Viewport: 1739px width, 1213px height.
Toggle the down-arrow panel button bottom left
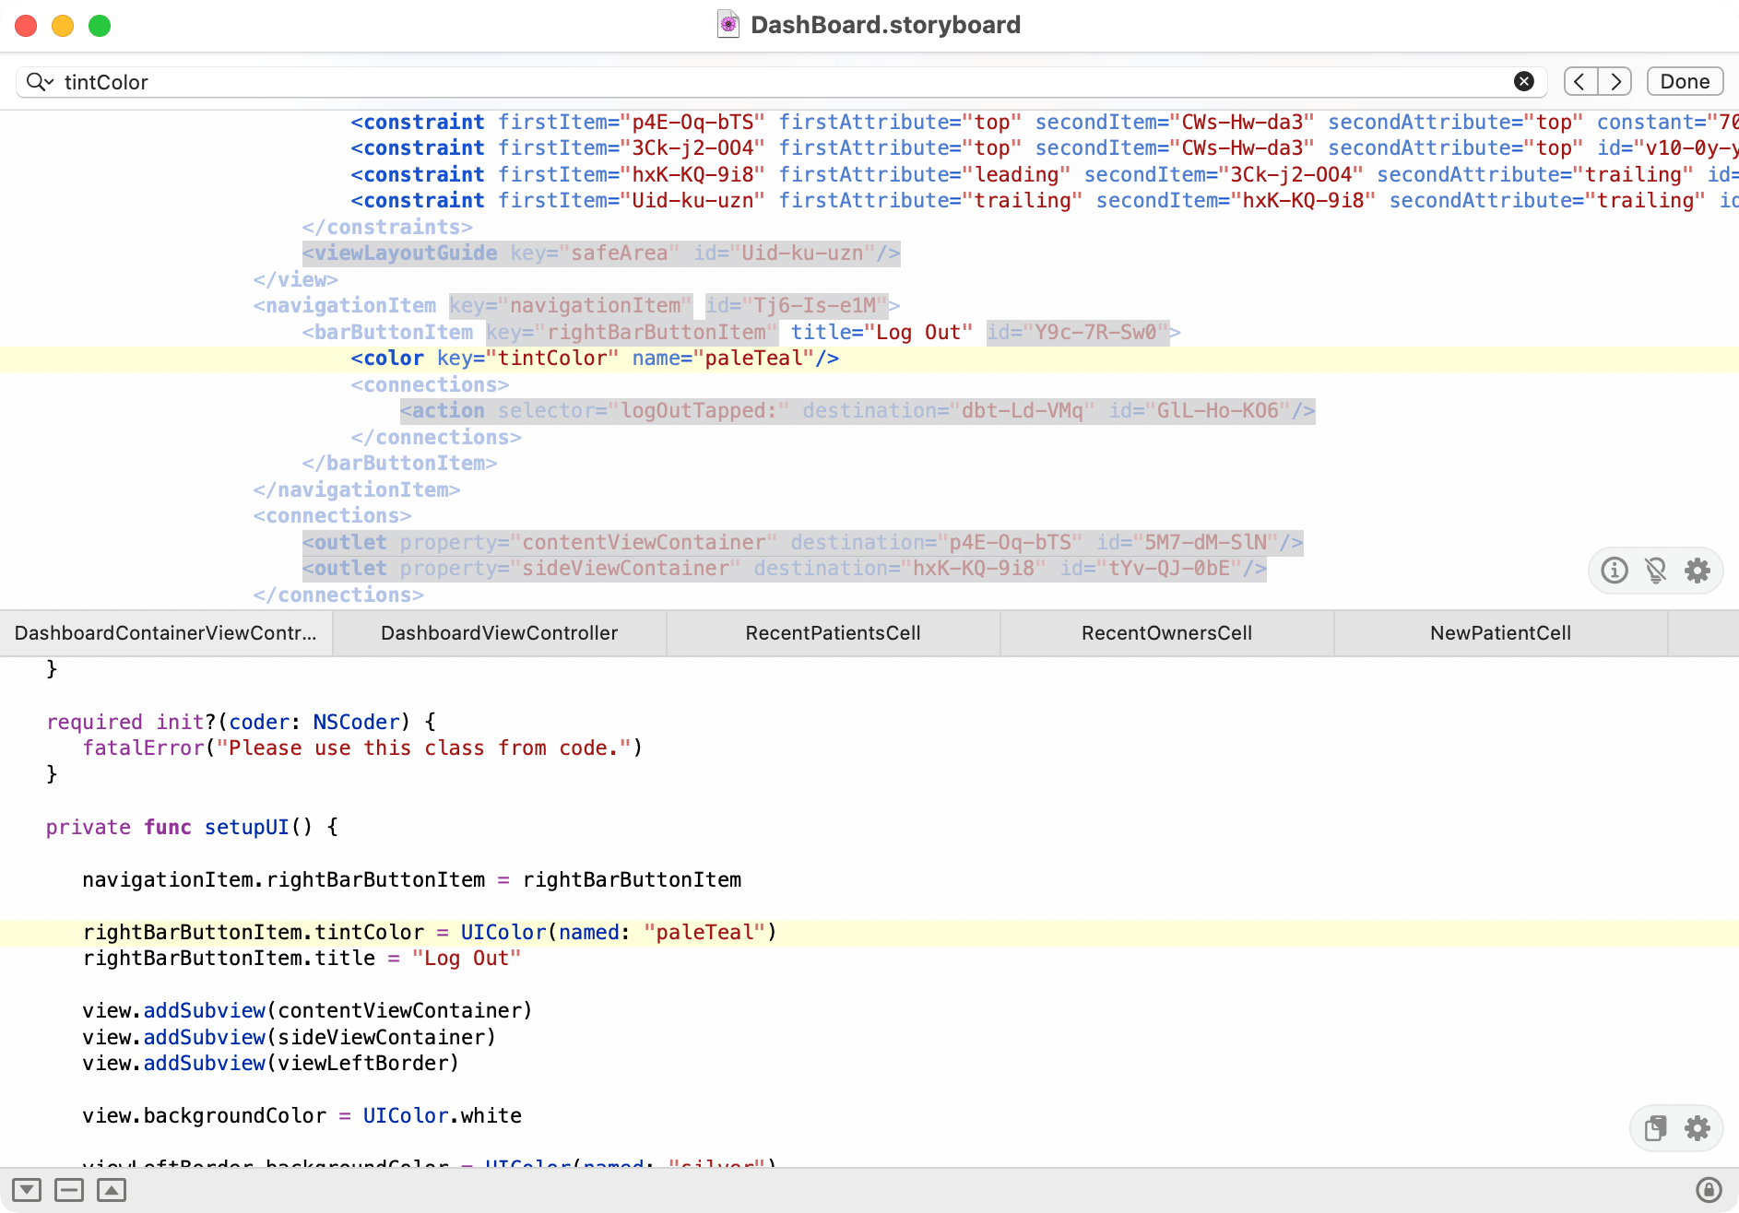[x=29, y=1189]
